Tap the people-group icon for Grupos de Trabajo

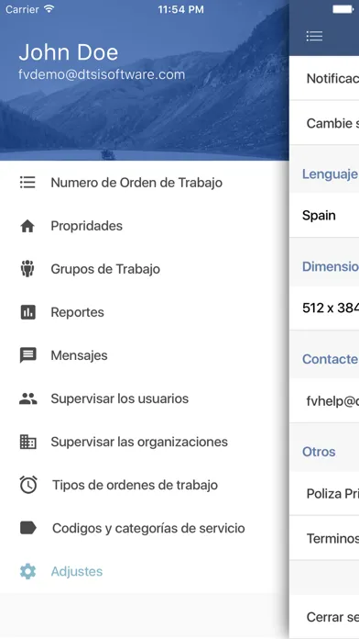click(x=27, y=269)
